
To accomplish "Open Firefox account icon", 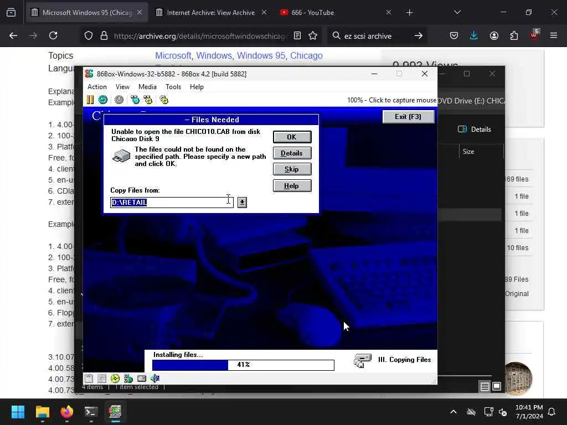I will click(x=494, y=35).
